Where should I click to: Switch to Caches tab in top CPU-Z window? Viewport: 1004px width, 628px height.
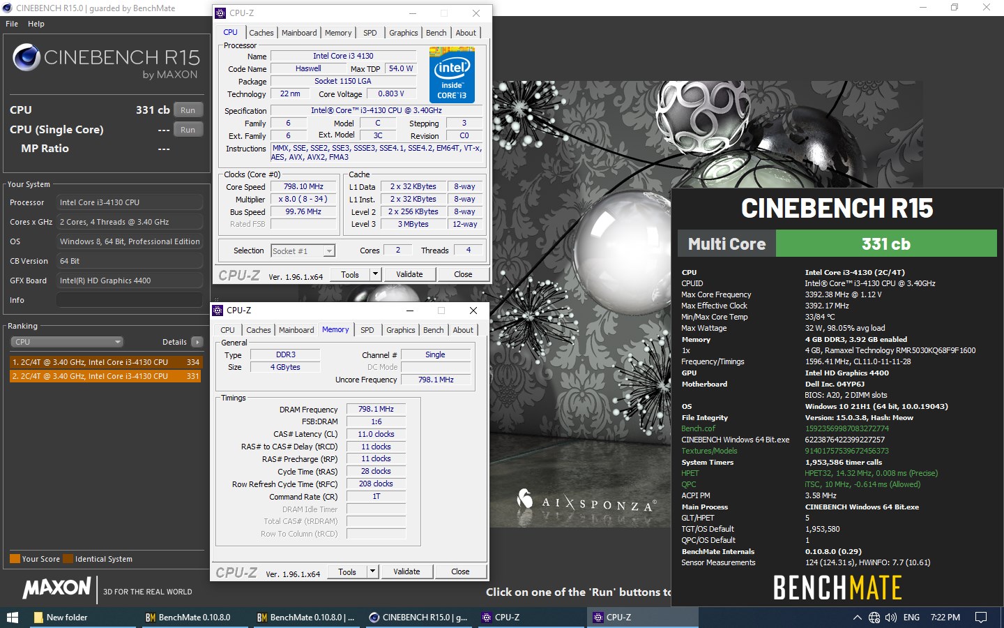[261, 33]
